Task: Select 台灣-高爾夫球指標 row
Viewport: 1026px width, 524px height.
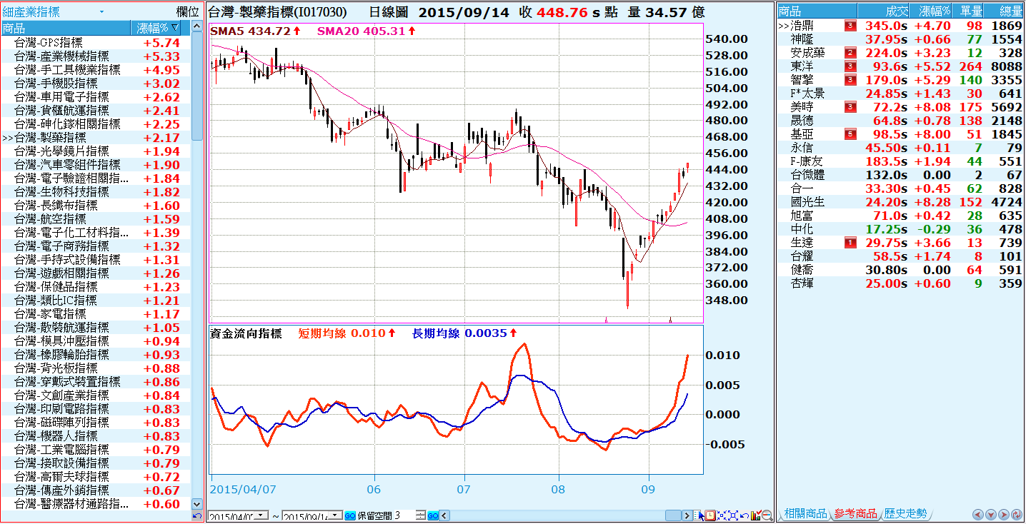Action: point(96,477)
